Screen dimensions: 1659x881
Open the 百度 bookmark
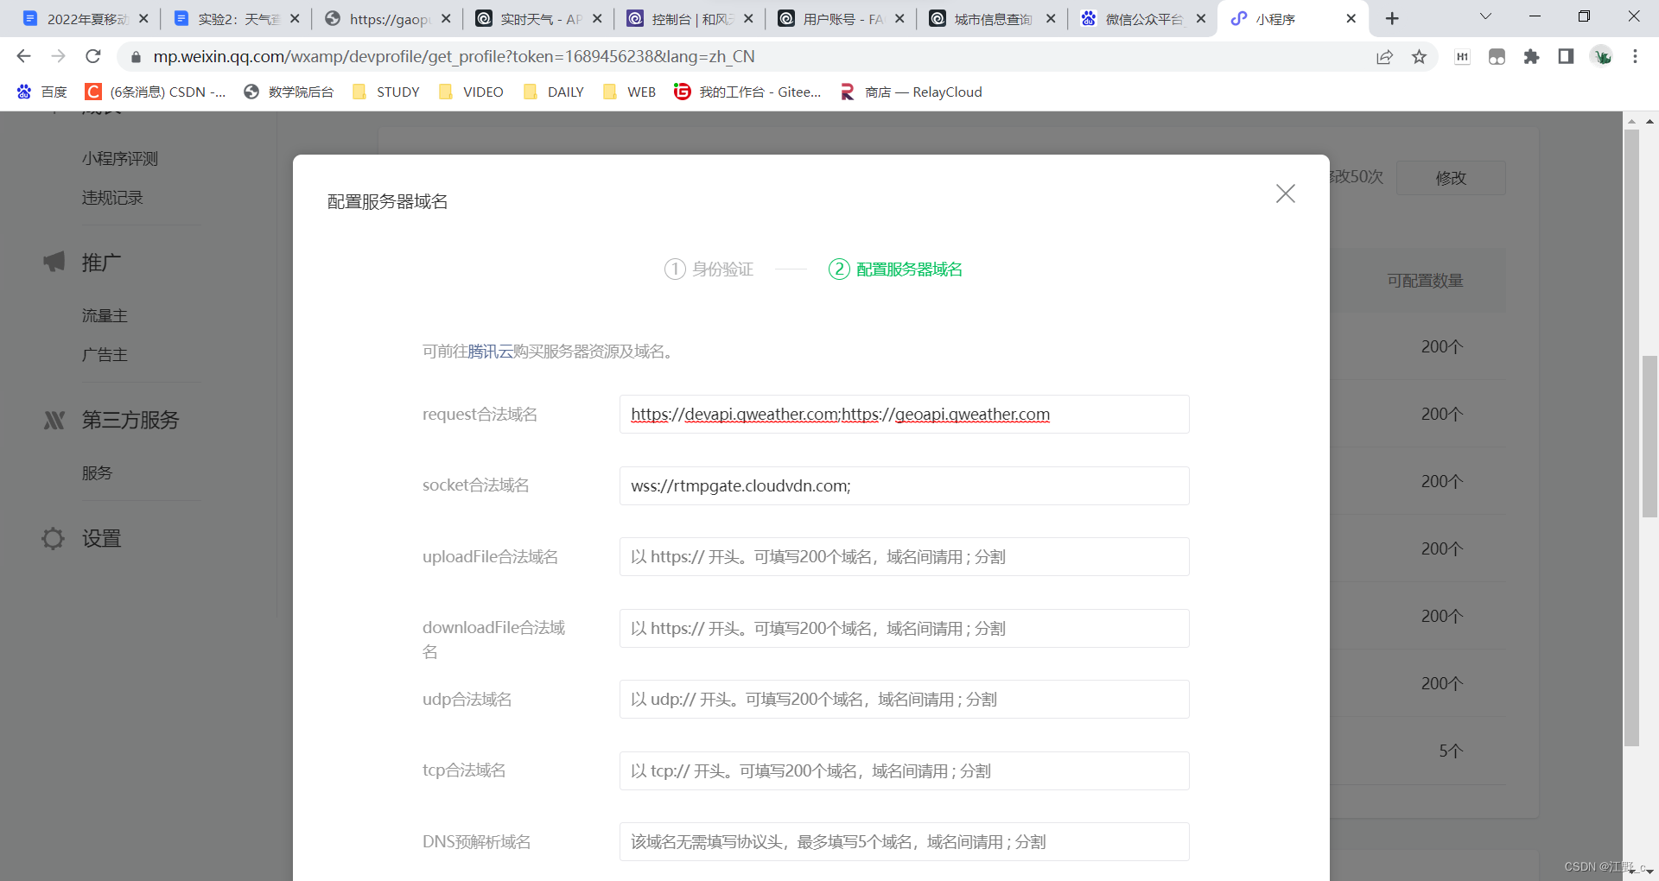42,92
